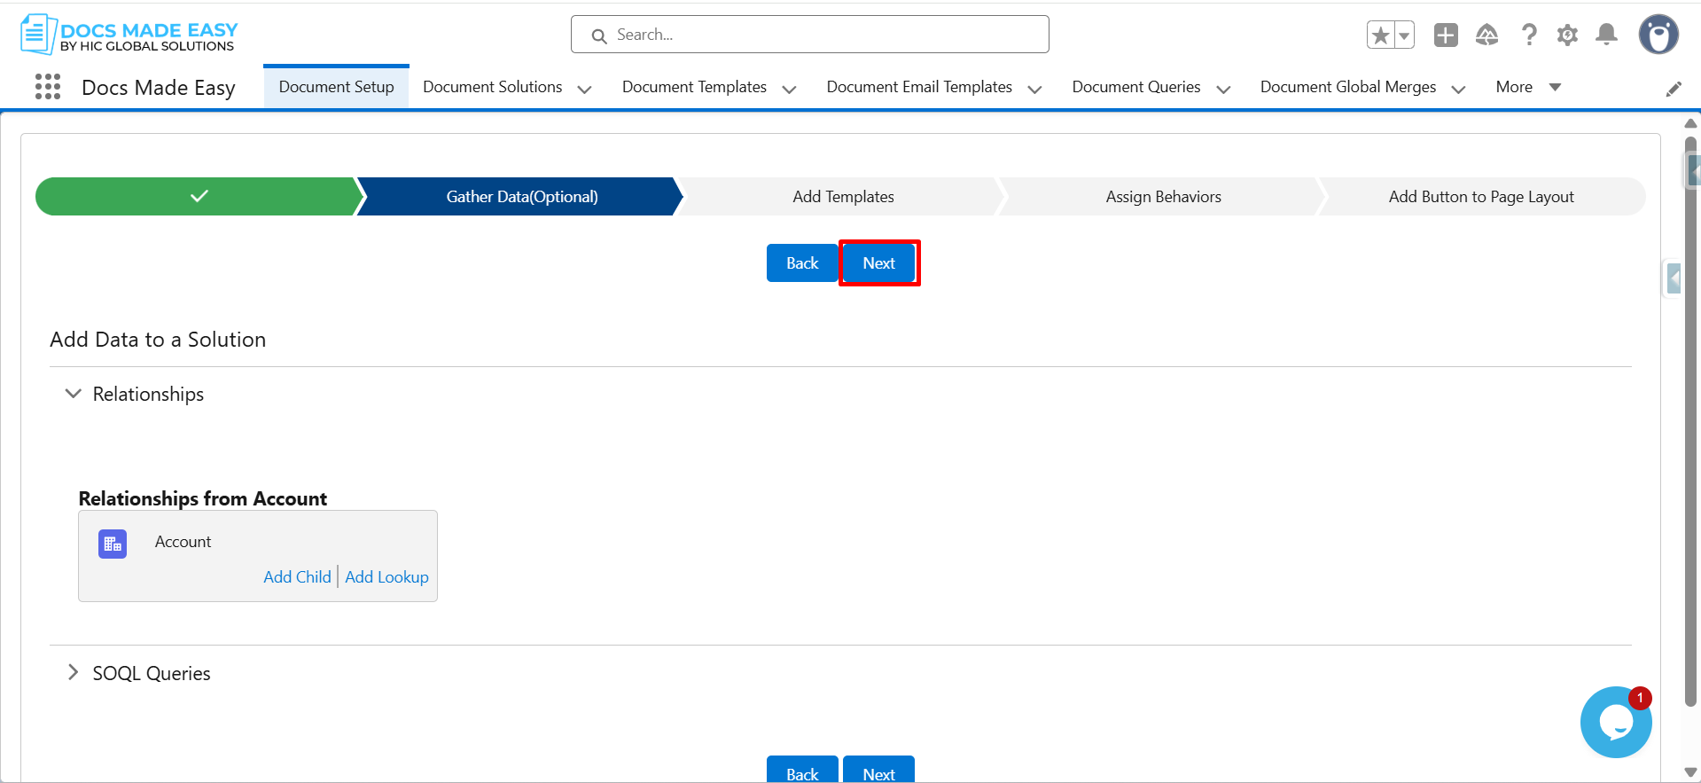Switch to the Document Setup tab

[x=336, y=87]
